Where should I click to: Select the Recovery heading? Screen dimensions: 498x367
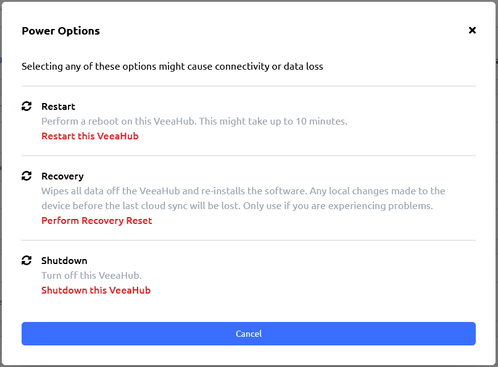62,176
